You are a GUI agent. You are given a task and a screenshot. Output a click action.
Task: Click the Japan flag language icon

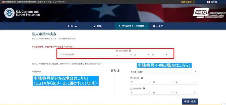pyautogui.click(x=208, y=2)
